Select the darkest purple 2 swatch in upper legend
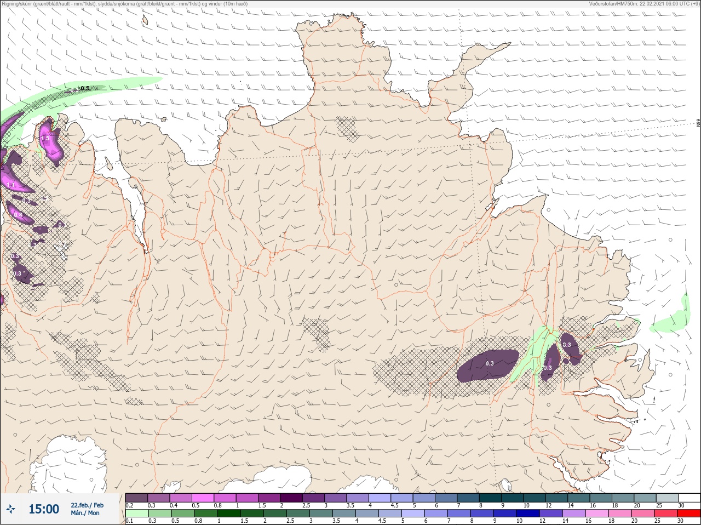 [x=291, y=498]
